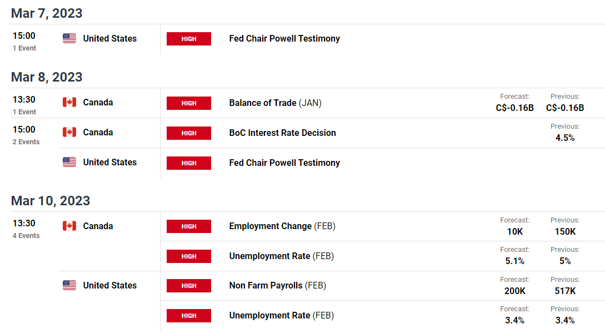Screen dimensions: 605x334
Task: Click the US flag next to Non Farm Payrolls
Action: click(x=69, y=286)
